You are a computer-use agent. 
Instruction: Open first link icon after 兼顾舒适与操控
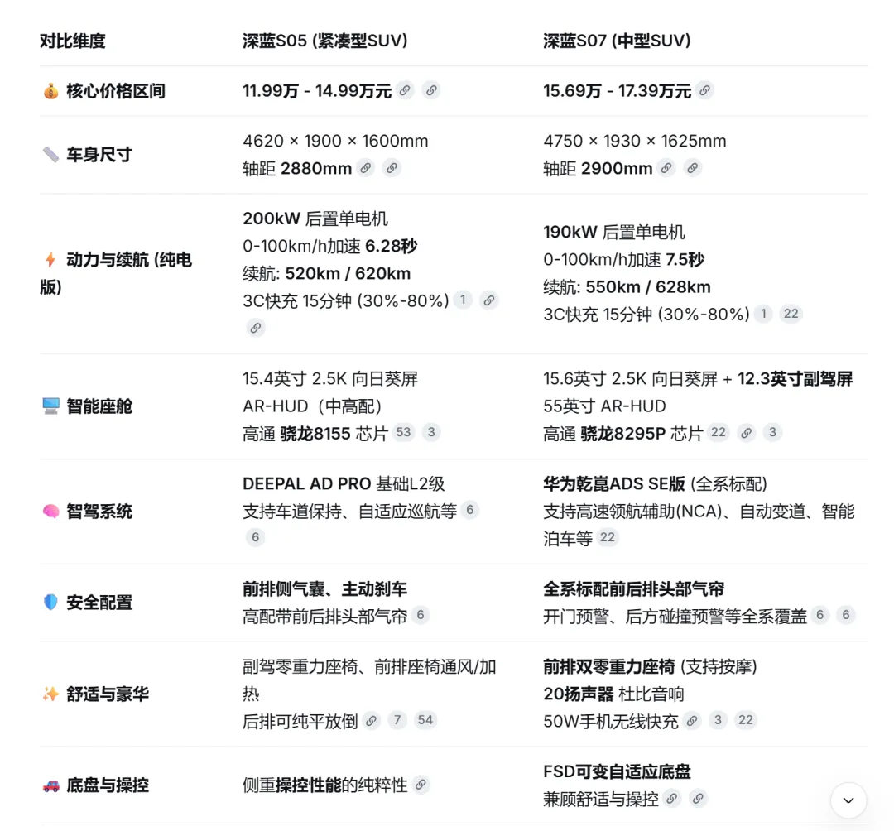click(671, 798)
